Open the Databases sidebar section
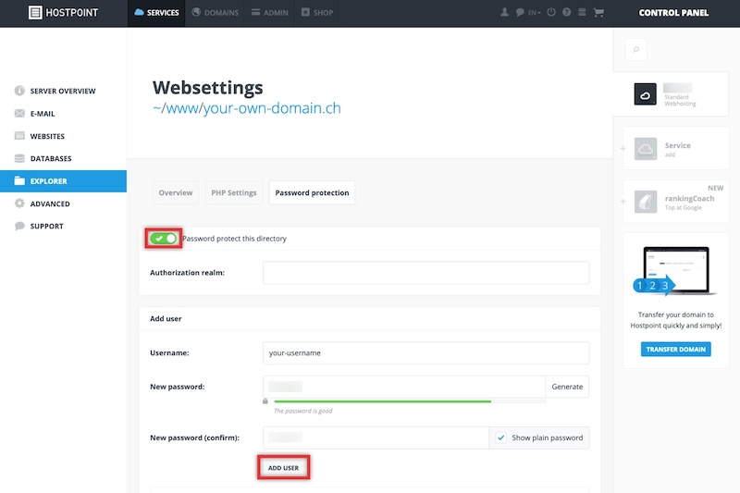The image size is (740, 493). (x=63, y=158)
